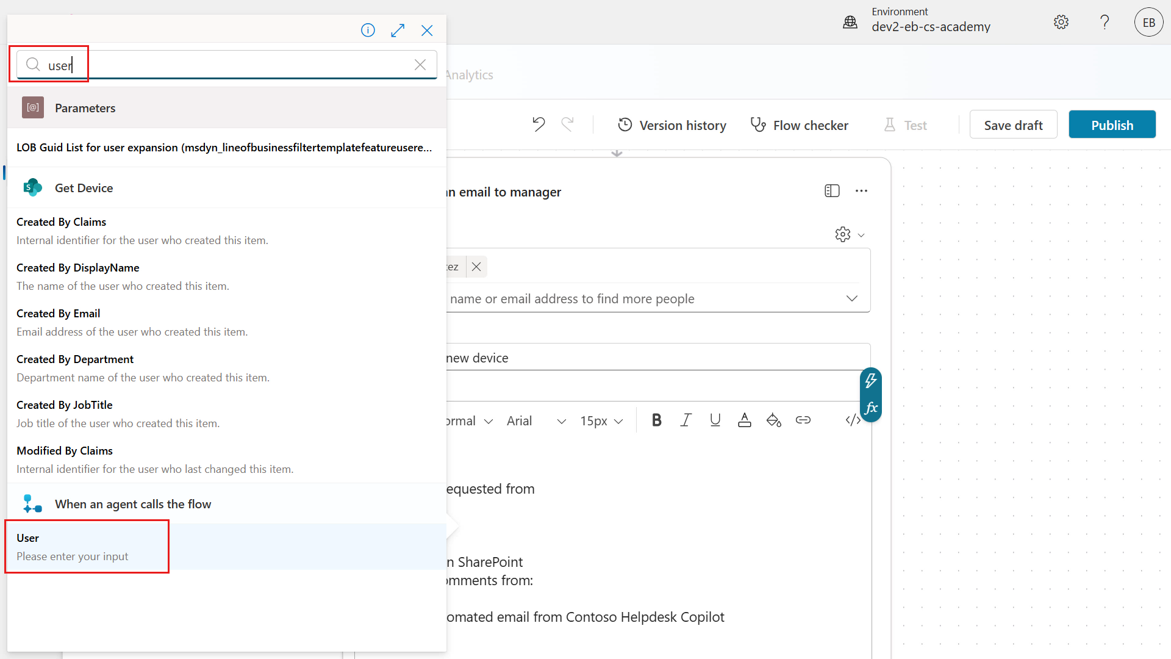
Task: Open Version history
Action: pos(671,124)
